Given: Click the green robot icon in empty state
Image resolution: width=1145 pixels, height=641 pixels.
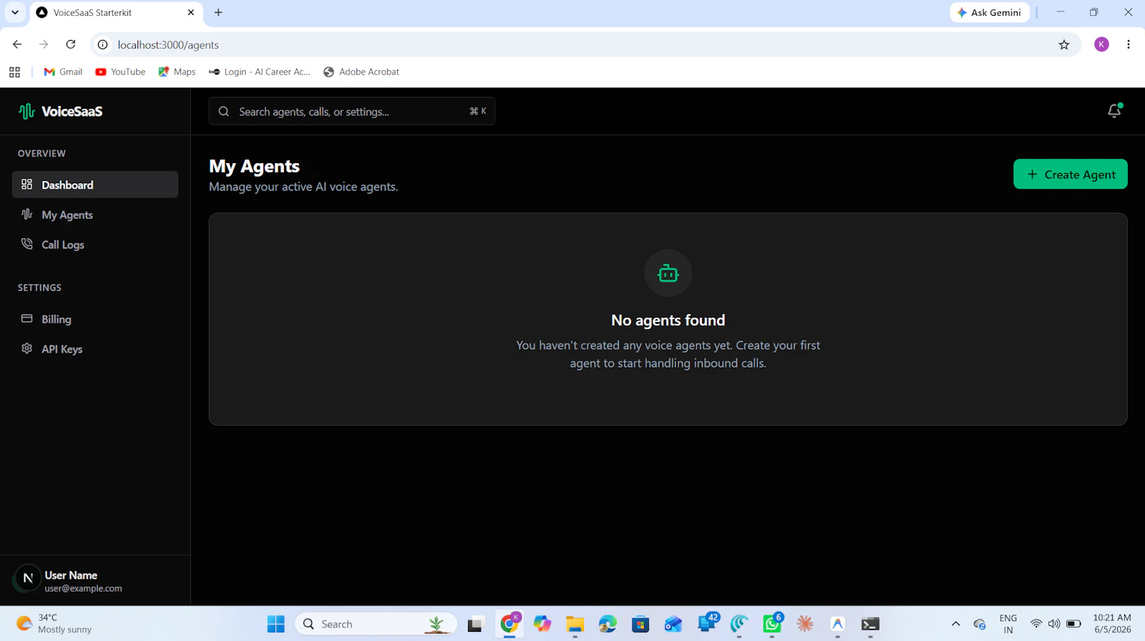Looking at the screenshot, I should [x=668, y=273].
